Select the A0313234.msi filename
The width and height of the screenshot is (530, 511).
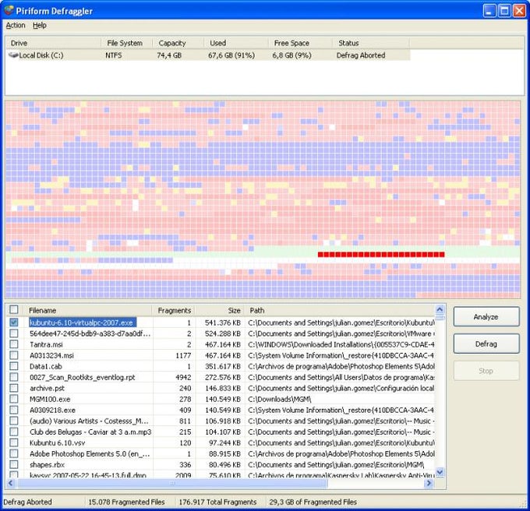tap(51, 356)
